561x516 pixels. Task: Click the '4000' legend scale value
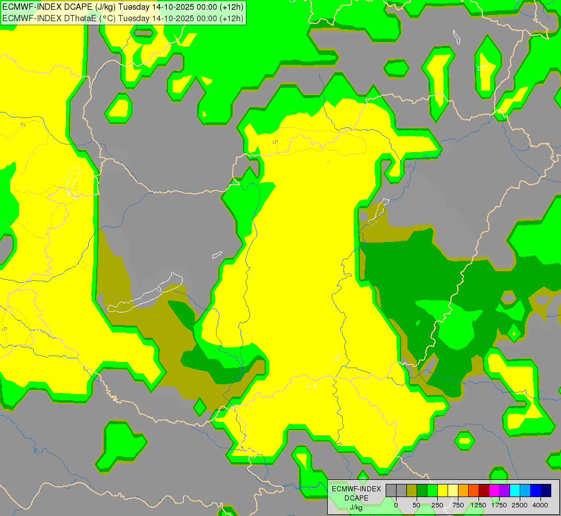[540, 505]
